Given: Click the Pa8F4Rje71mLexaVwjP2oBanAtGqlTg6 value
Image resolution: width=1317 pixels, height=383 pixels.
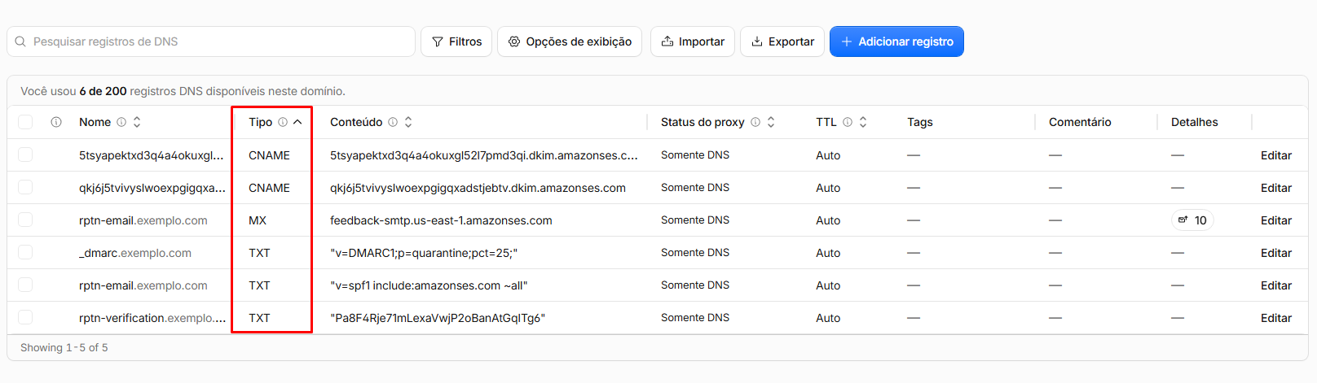Looking at the screenshot, I should [438, 318].
